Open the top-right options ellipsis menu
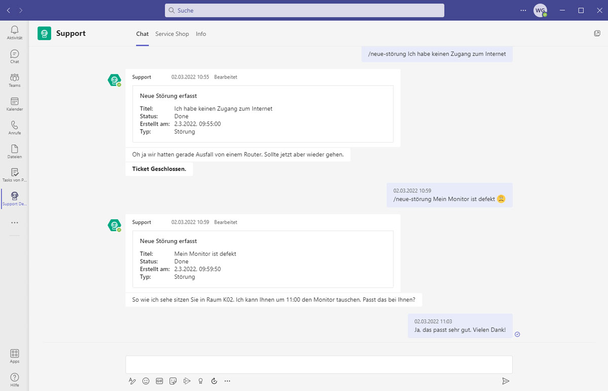 coord(523,10)
